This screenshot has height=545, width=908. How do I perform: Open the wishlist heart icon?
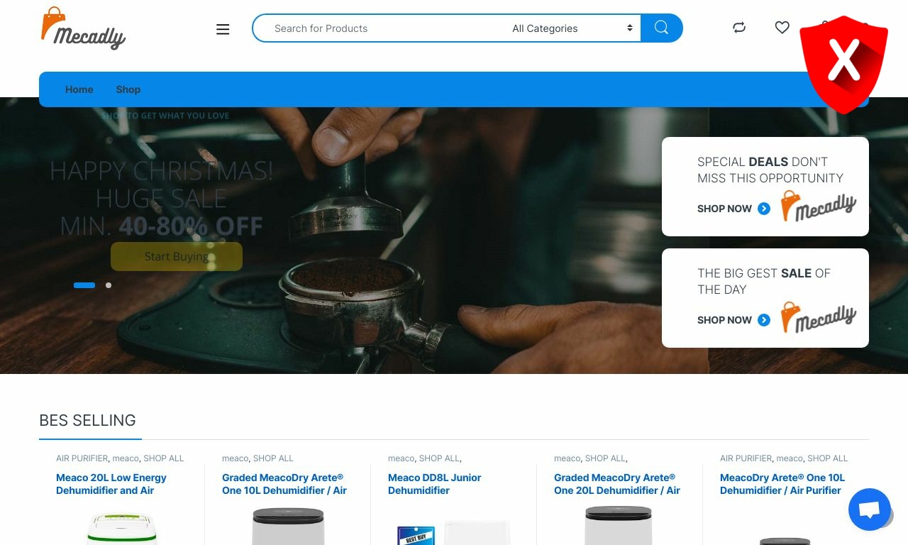[x=782, y=28]
